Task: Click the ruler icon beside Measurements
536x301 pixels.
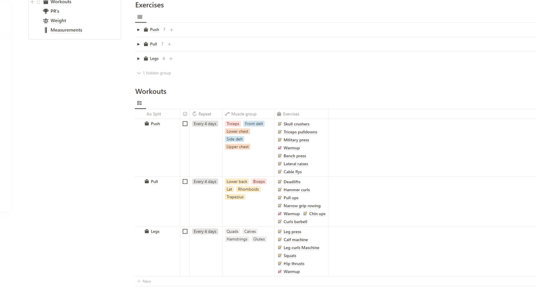Action: (46, 30)
